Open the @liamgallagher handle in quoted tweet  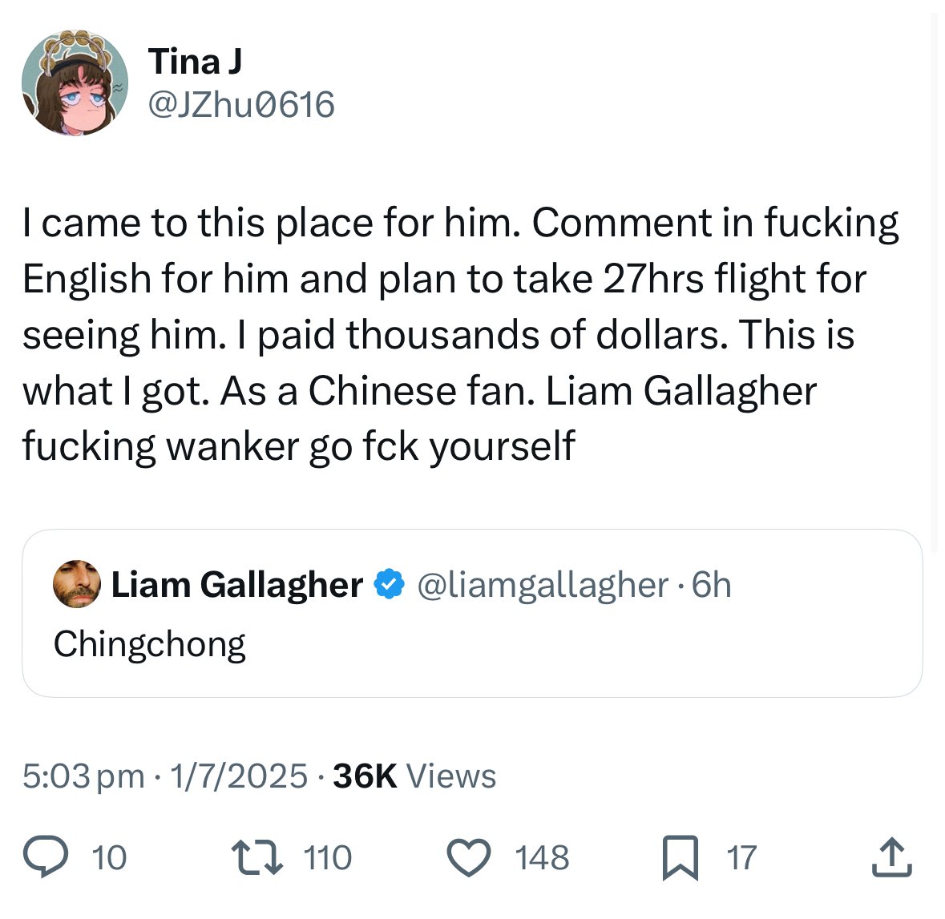coord(543,585)
